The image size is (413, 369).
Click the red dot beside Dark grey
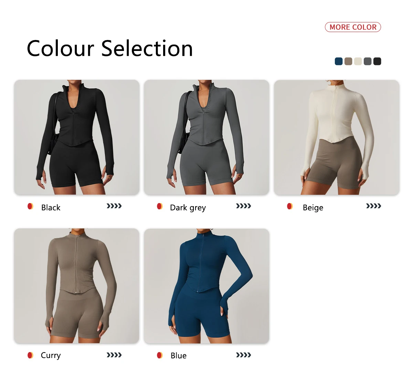tap(160, 206)
